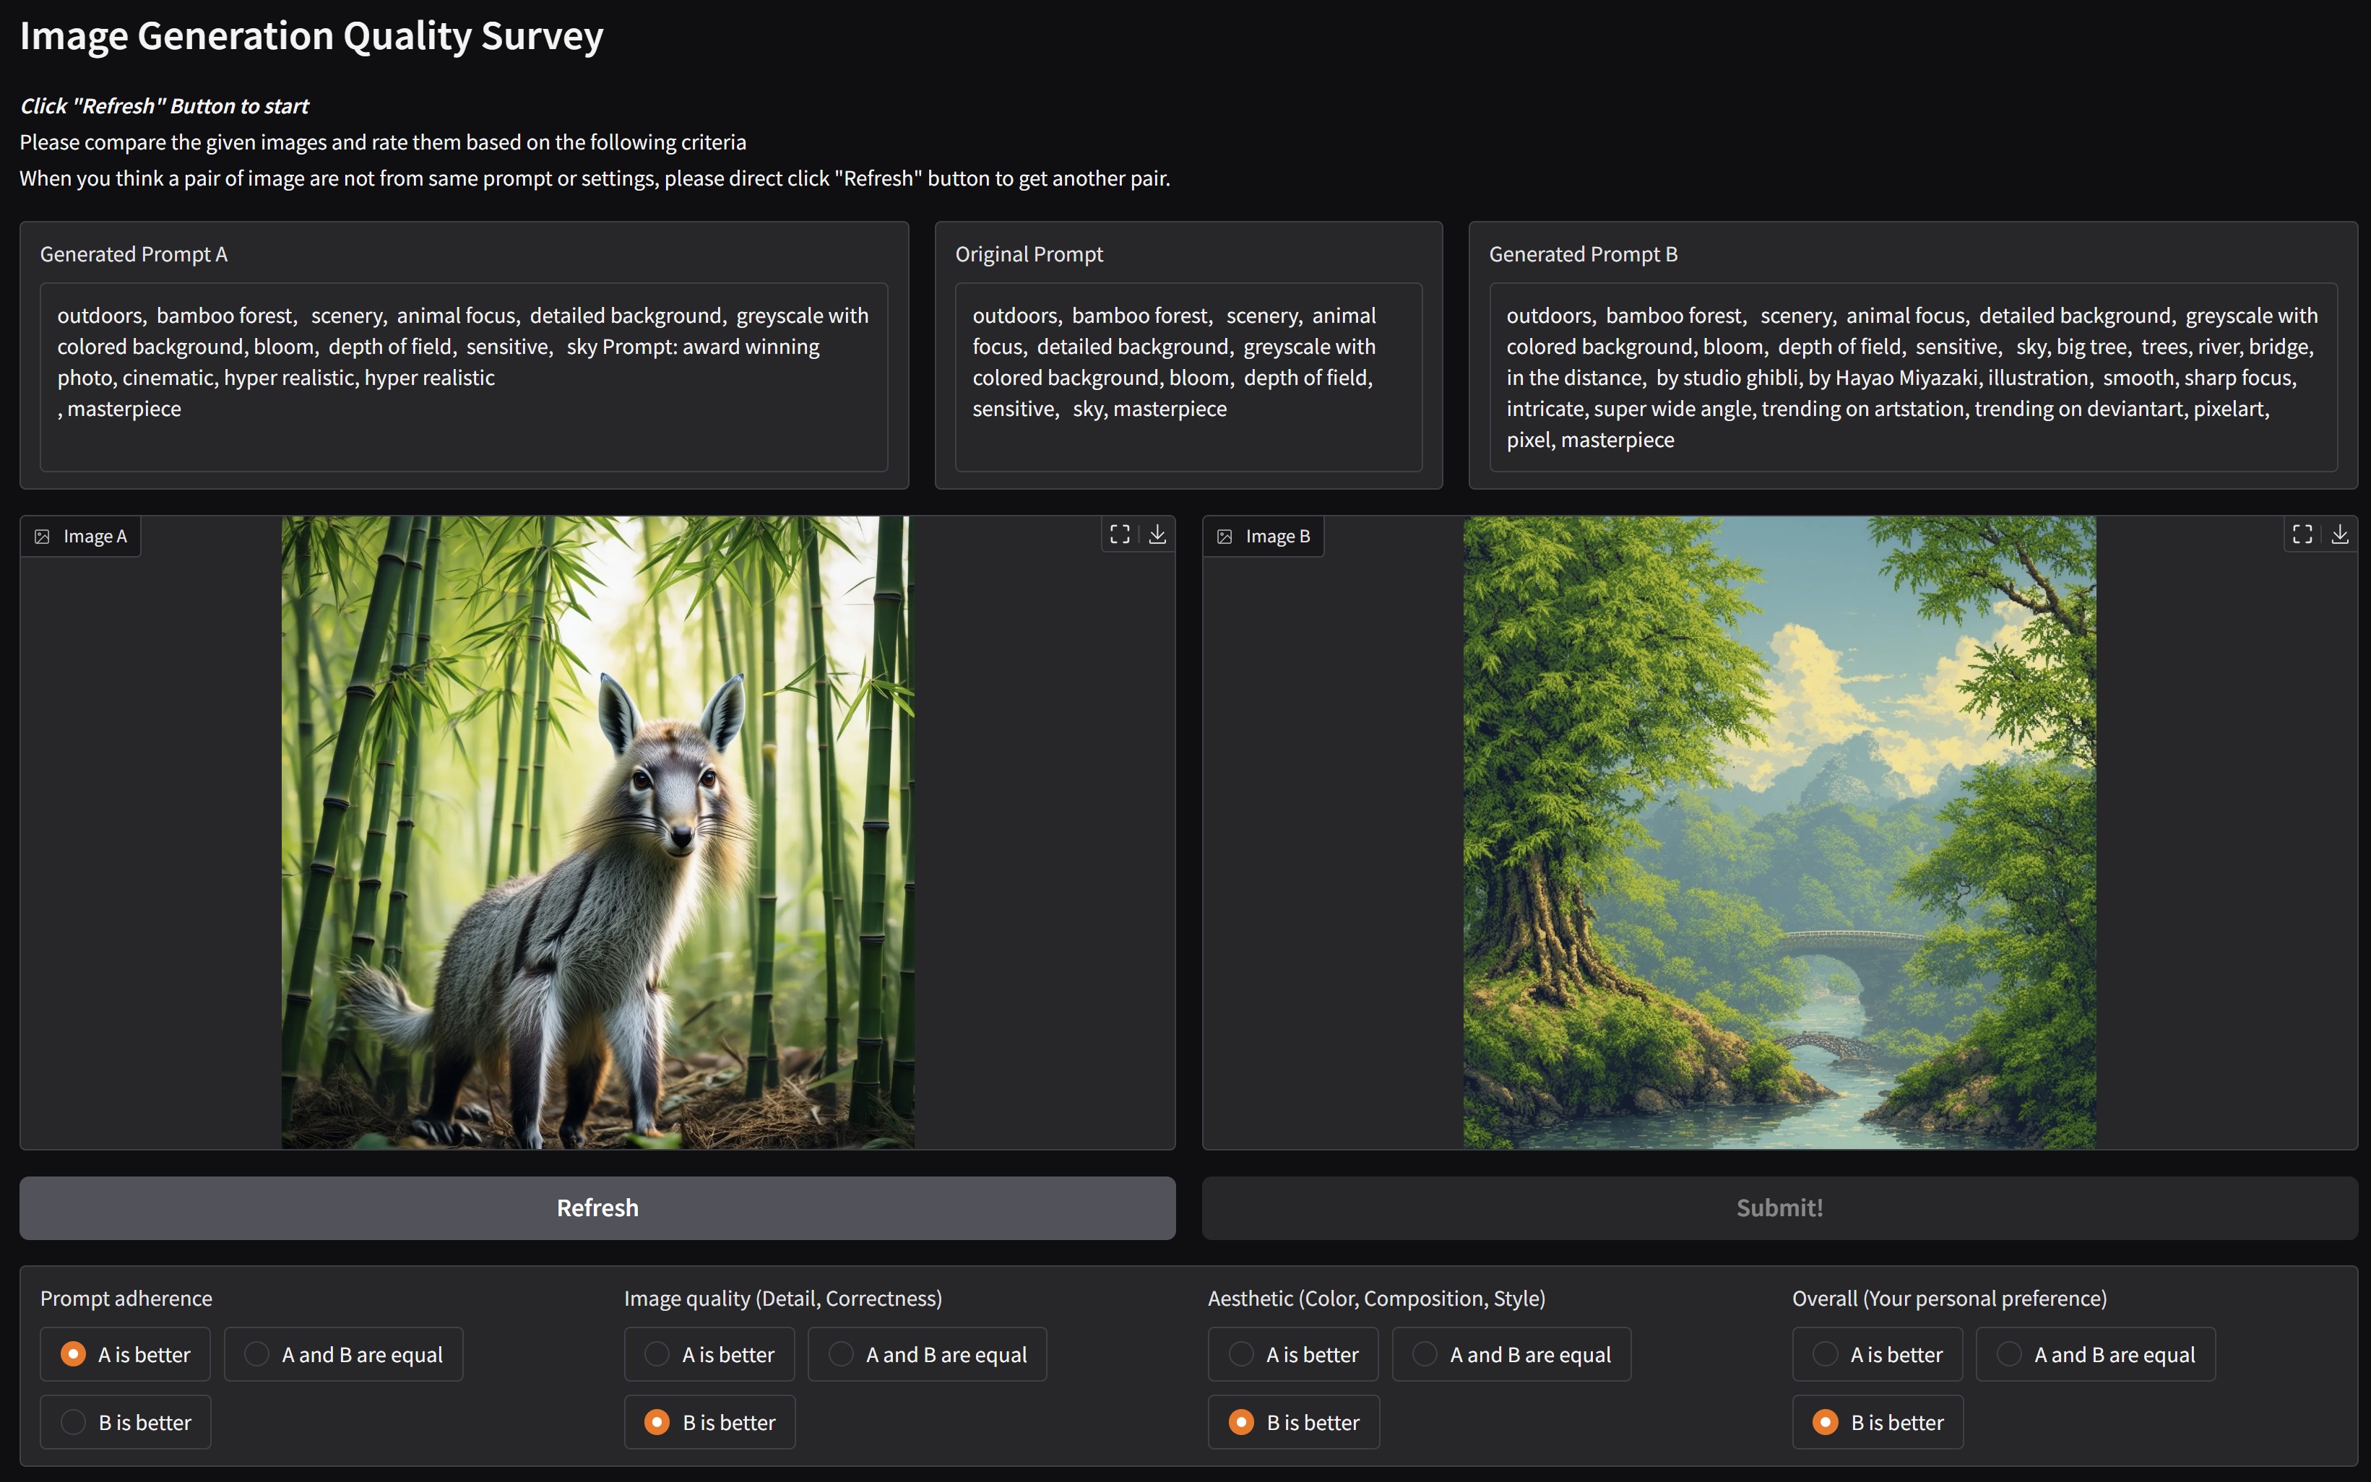This screenshot has height=1482, width=2371.
Task: Click the Image B label icon
Action: click(1225, 536)
